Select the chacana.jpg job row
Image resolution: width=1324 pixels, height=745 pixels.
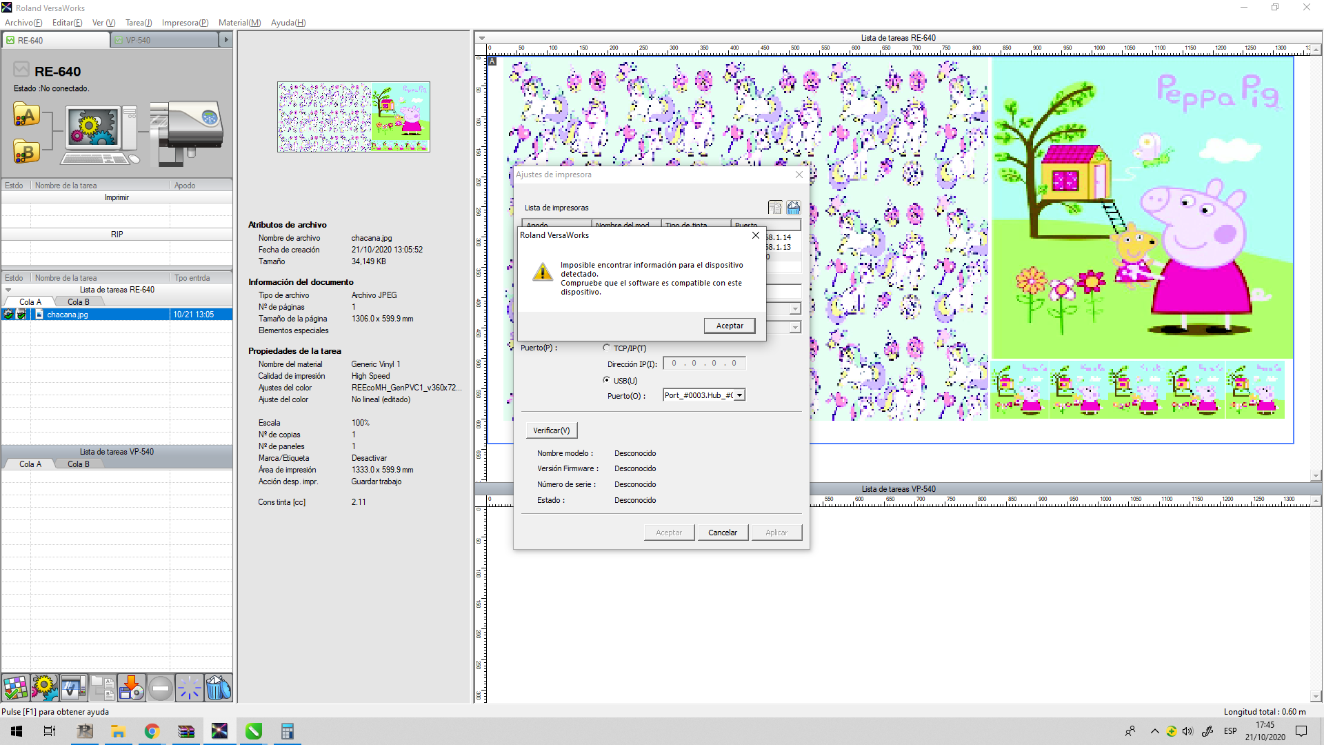point(117,315)
